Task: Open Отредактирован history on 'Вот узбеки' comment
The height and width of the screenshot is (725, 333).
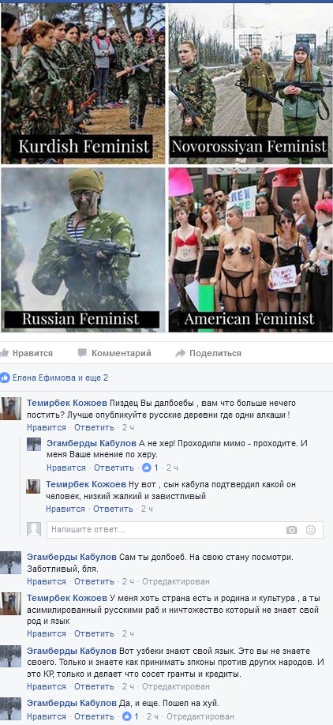Action: pos(175,686)
